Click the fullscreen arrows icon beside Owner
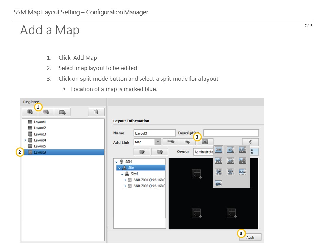Image resolution: width=326 pixels, height=244 pixels. [x=252, y=152]
